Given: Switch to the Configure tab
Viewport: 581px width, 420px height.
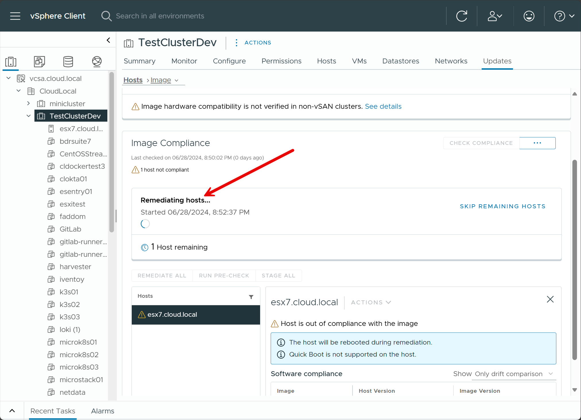Looking at the screenshot, I should 229,61.
